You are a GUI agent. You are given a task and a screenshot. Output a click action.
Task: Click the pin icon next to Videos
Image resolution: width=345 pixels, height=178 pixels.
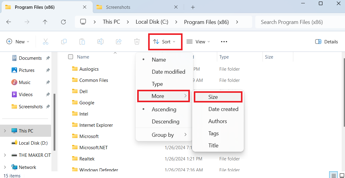48,95
